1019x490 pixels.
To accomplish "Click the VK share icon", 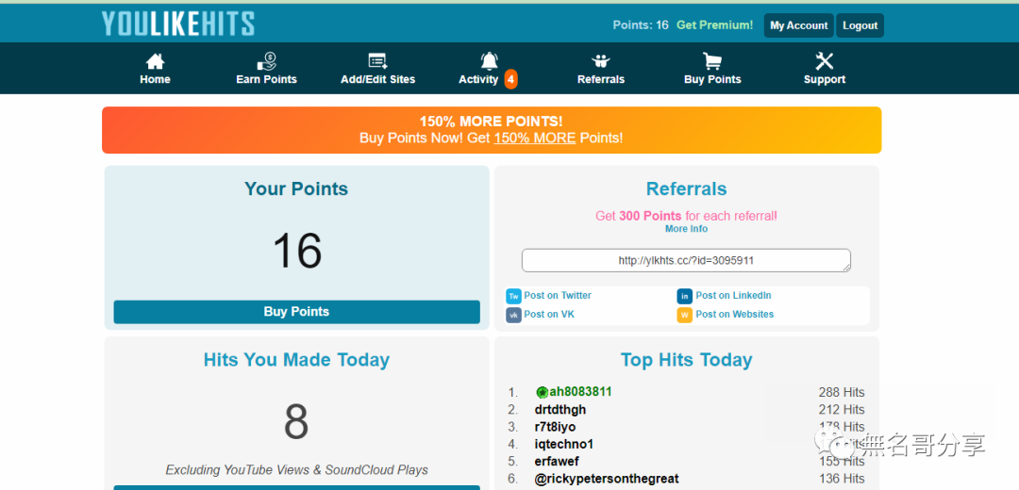I will pyautogui.click(x=513, y=315).
